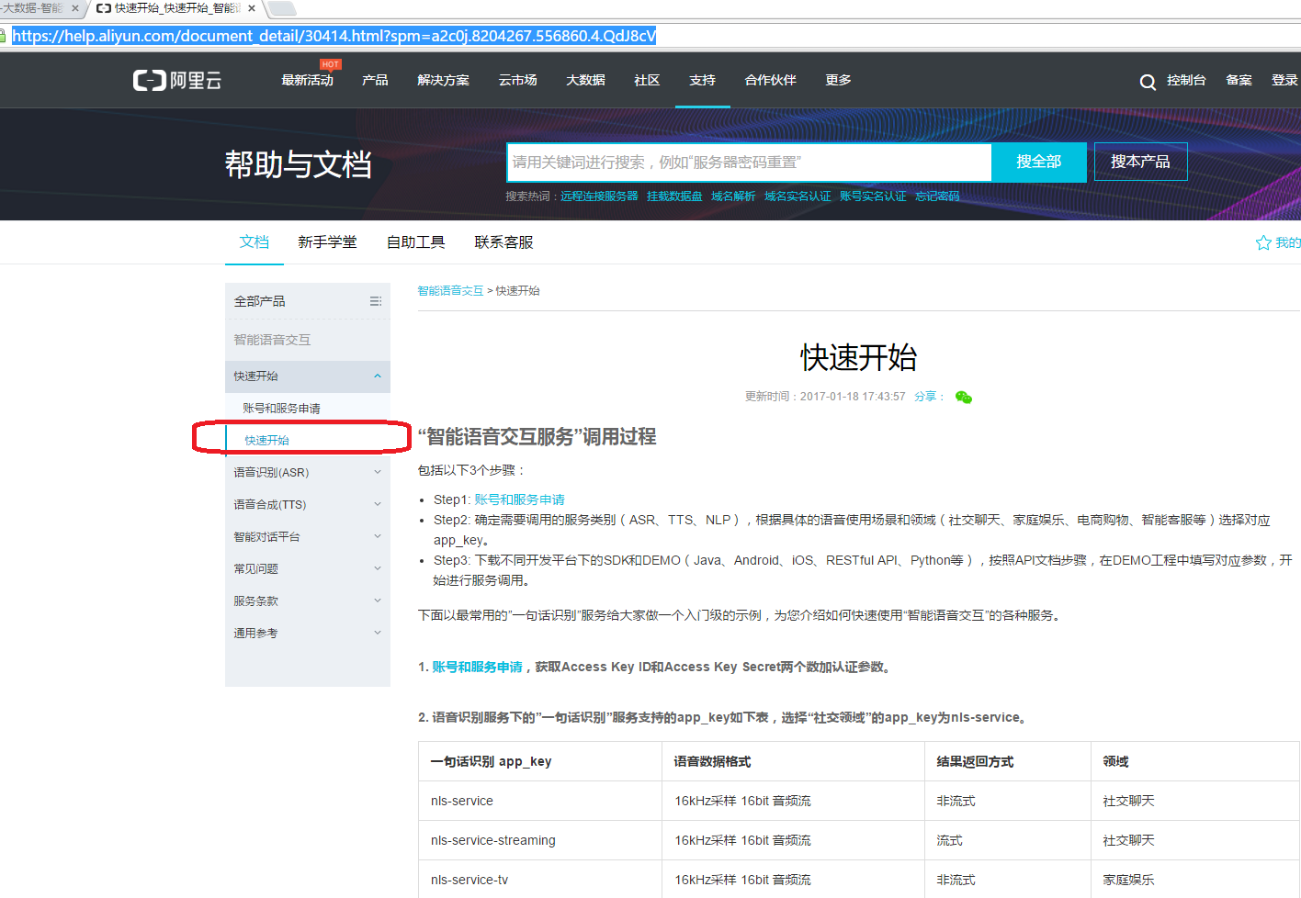The image size is (1301, 898).
Task: Select the 快速开始 sidebar sub-item
Action: coord(266,441)
